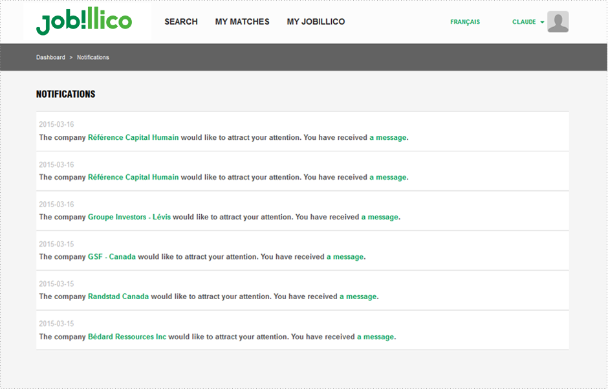Viewport: 608px width, 389px height.
Task: Open the user avatar picture
Action: (x=558, y=22)
